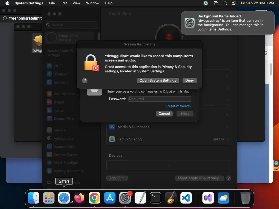Open Stage Manager windows icon in menu bar
The height and width of the screenshot is (209, 279).
coord(216,3)
